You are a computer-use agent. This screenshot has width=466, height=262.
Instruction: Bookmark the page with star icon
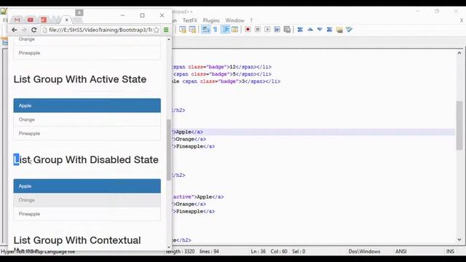click(157, 30)
